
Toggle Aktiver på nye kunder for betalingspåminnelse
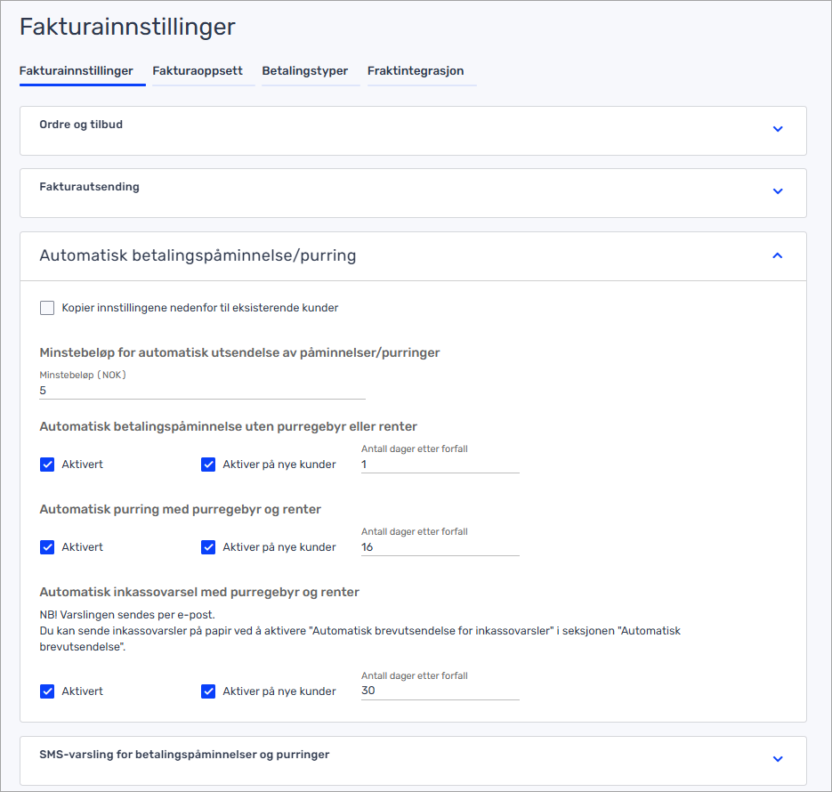pos(209,465)
